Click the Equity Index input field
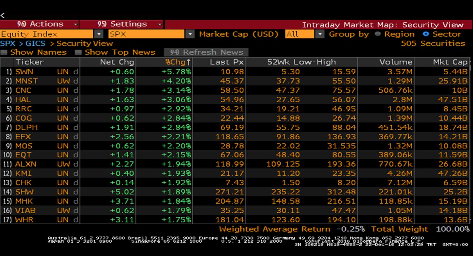The height and width of the screenshot is (256, 473). (x=47, y=34)
